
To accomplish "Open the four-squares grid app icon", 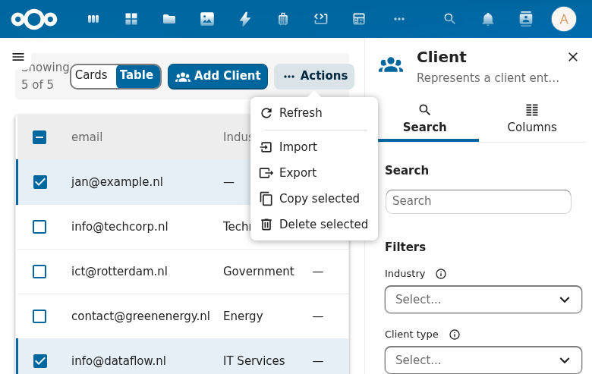I will point(131,19).
